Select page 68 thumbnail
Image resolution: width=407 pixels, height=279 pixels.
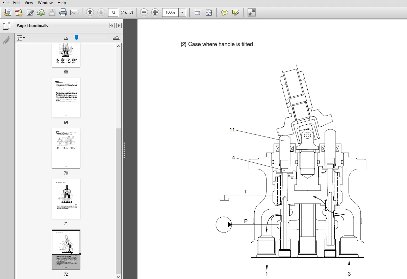pos(66,55)
